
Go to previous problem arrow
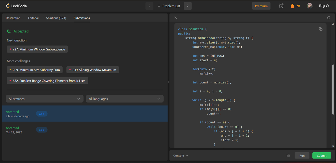pos(149,6)
